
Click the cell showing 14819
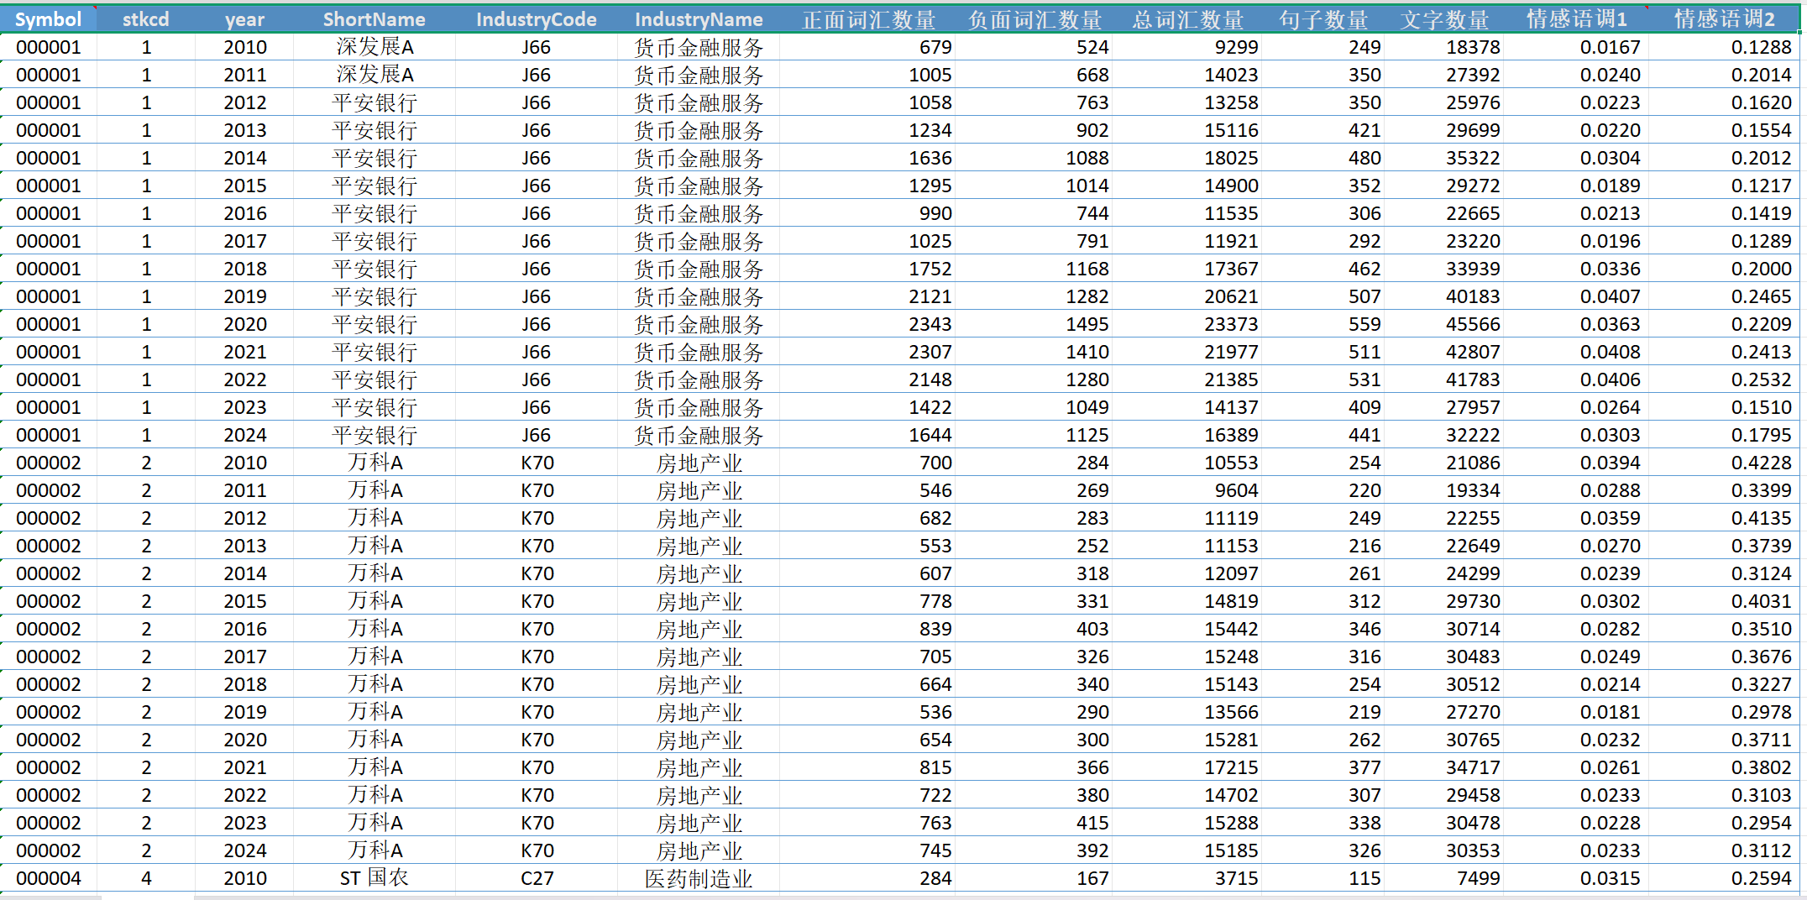click(x=1187, y=601)
